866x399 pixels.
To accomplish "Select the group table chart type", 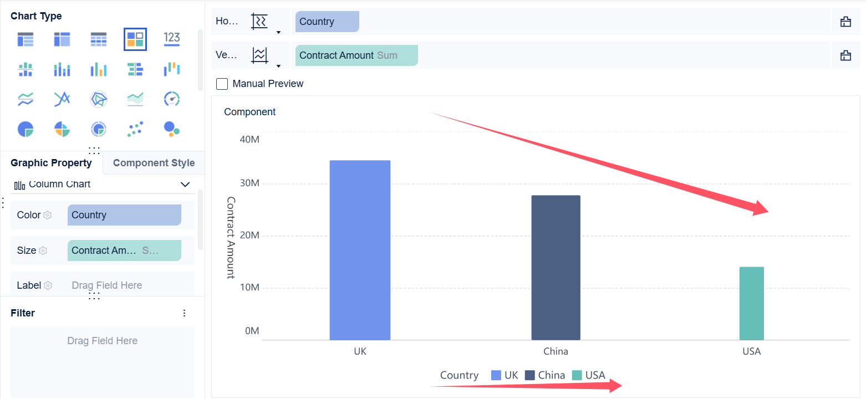I will 26,39.
